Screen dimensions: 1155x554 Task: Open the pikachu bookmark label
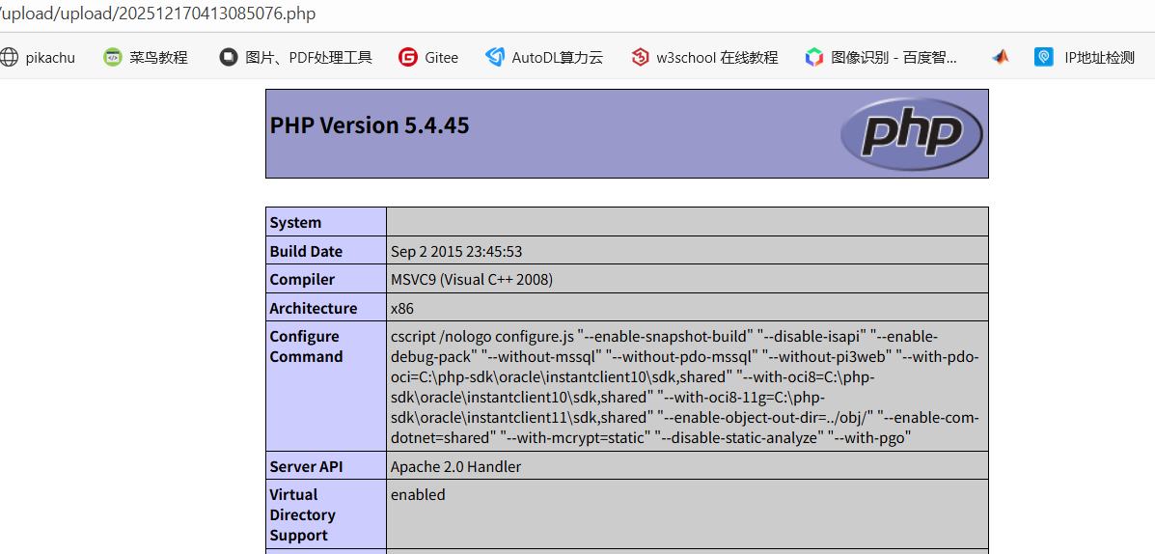click(50, 58)
